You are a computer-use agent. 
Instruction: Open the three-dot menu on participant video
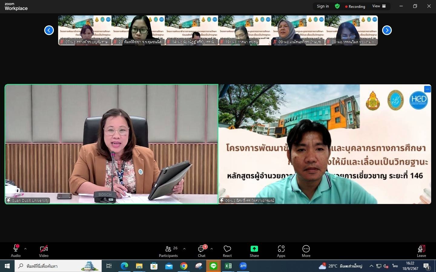tap(427, 89)
